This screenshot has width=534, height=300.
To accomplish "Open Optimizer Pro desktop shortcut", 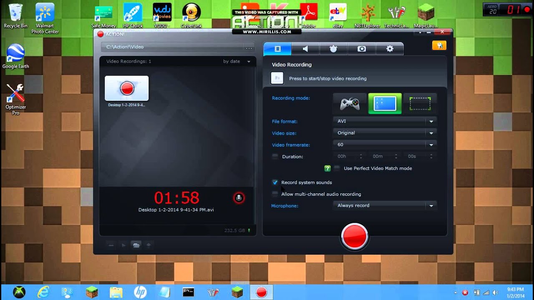I will [x=15, y=99].
